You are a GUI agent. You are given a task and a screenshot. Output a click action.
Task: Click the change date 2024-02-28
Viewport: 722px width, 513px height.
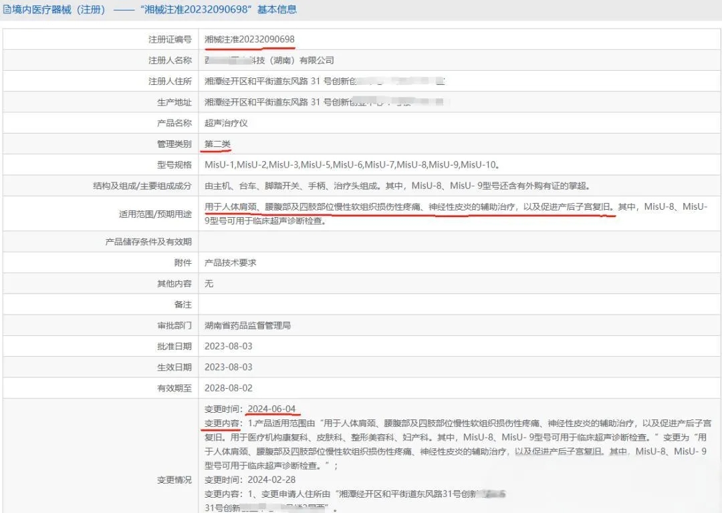coord(271,480)
